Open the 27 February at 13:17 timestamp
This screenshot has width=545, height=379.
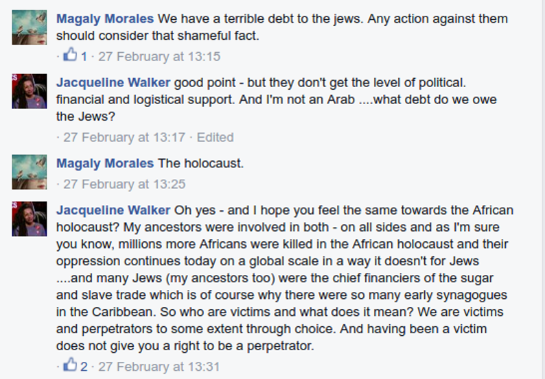coord(124,137)
